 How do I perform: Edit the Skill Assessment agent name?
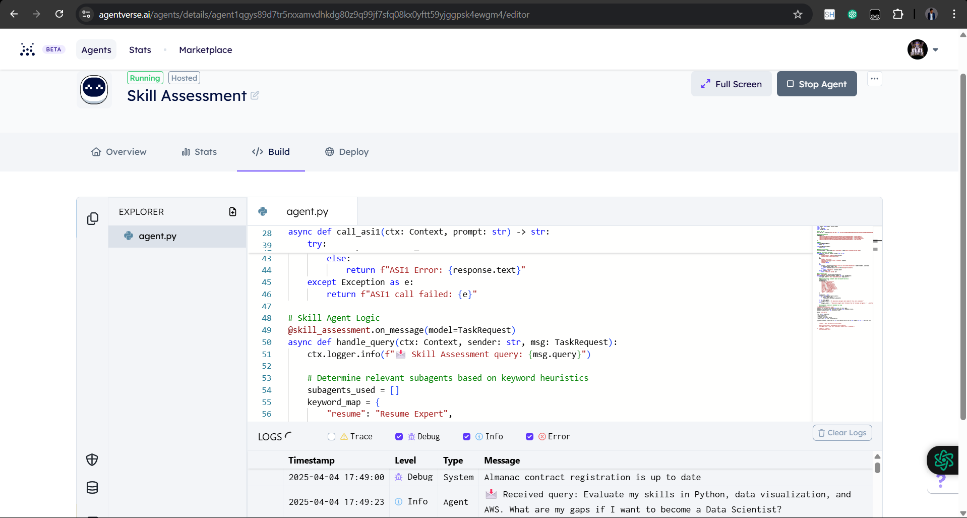[255, 95]
